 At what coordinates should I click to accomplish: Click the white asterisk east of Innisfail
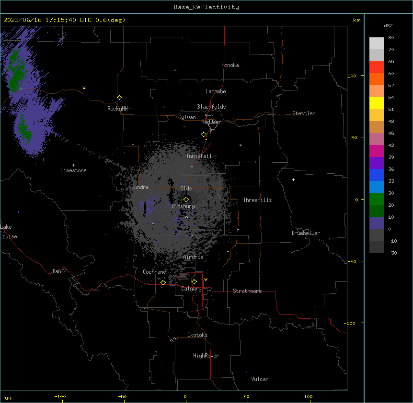coord(241,145)
